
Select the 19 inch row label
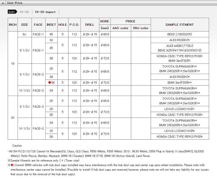tap(13, 64)
